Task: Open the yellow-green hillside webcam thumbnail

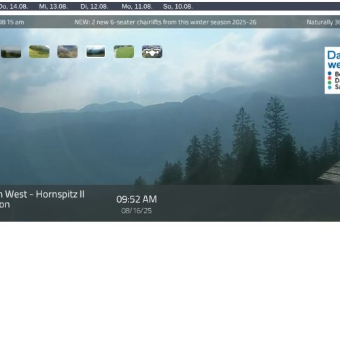Action: click(x=39, y=52)
